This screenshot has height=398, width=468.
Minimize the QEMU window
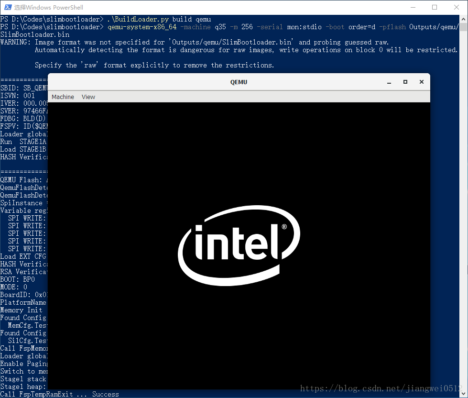[x=389, y=82]
